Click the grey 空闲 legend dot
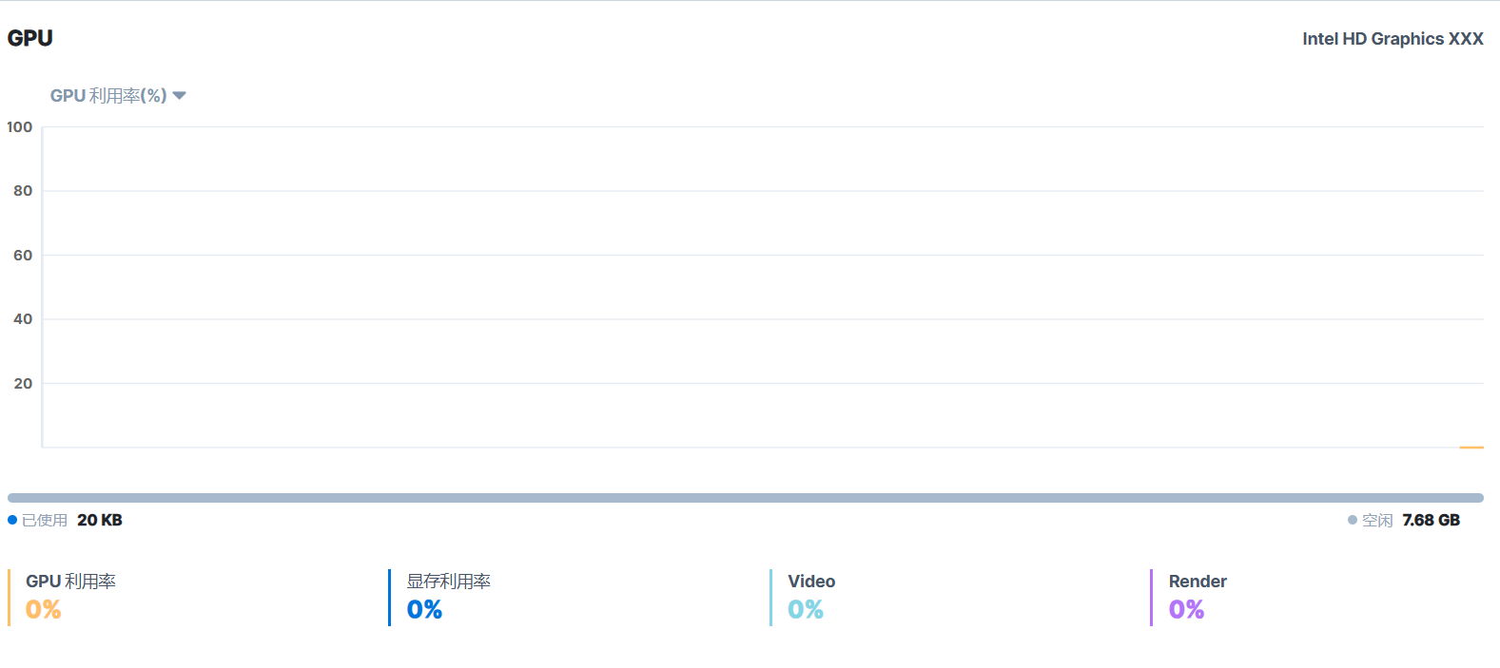The image size is (1500, 668). point(1353,520)
